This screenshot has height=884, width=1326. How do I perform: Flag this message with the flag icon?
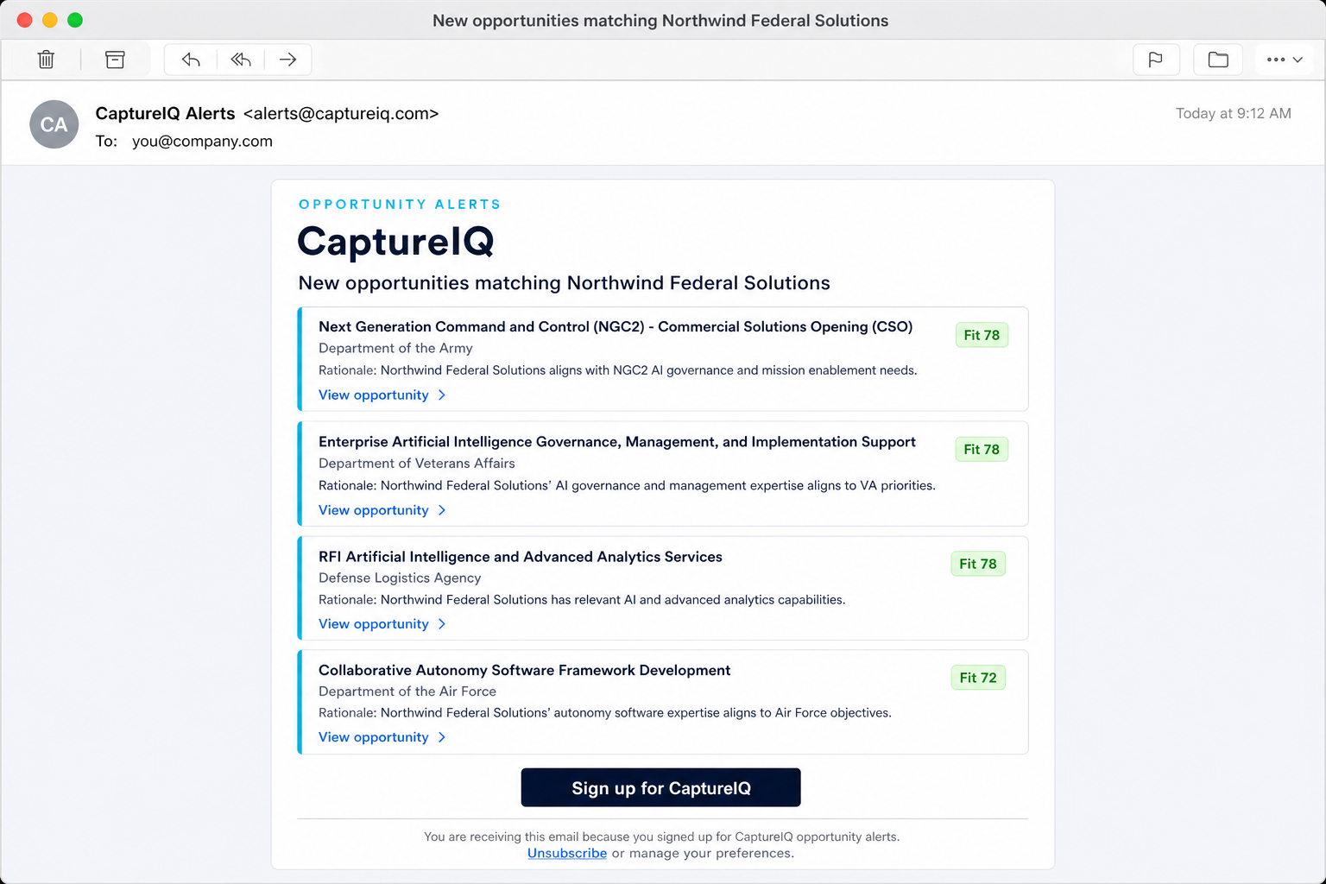[1156, 60]
